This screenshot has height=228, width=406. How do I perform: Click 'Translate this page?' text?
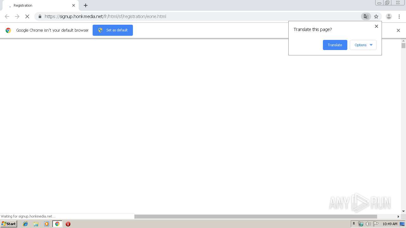(x=313, y=29)
